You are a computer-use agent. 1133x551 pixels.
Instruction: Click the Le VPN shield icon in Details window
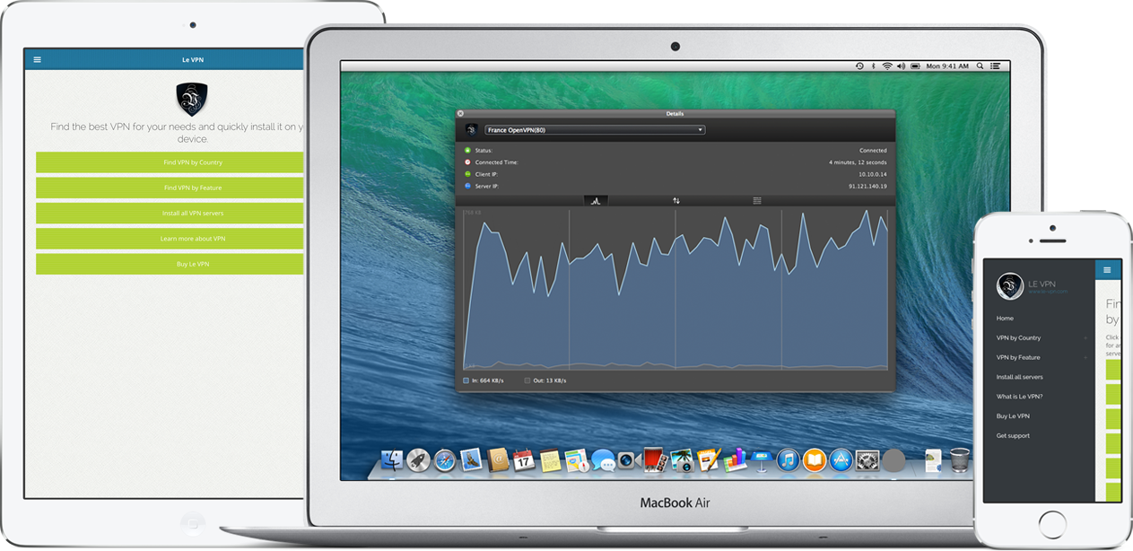(472, 130)
